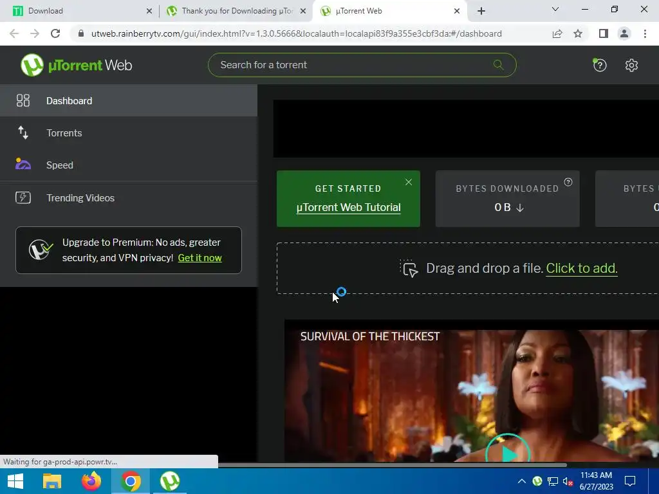This screenshot has width=659, height=494.
Task: Click the Chrome taskbar icon
Action: (x=131, y=481)
